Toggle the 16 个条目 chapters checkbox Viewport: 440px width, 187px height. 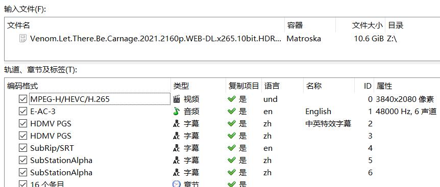pos(23,184)
